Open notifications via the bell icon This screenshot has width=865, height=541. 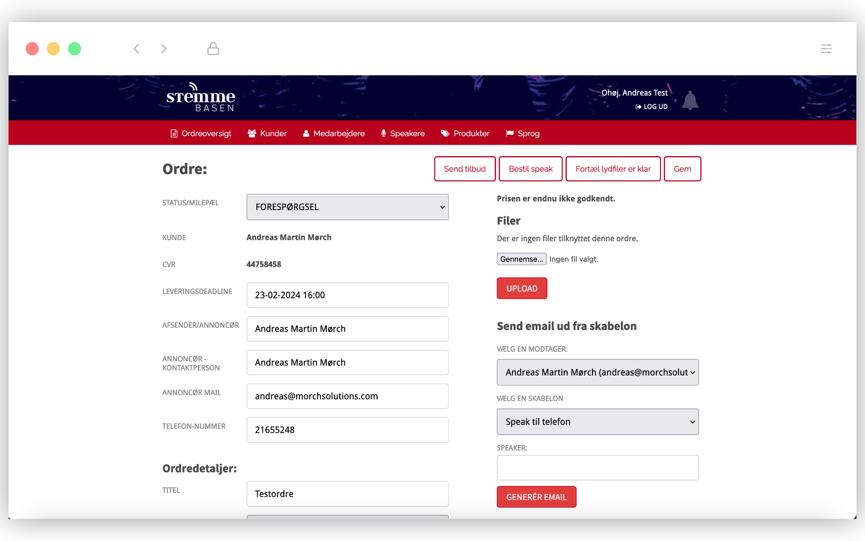point(690,100)
